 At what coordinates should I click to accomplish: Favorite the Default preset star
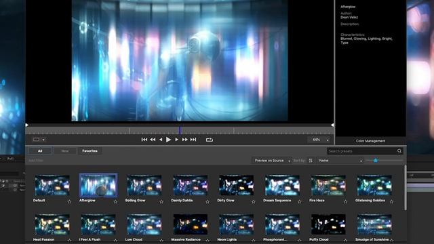coord(69,202)
